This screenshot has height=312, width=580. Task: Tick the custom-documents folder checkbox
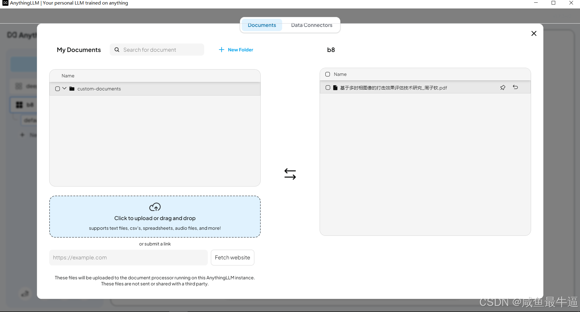57,89
